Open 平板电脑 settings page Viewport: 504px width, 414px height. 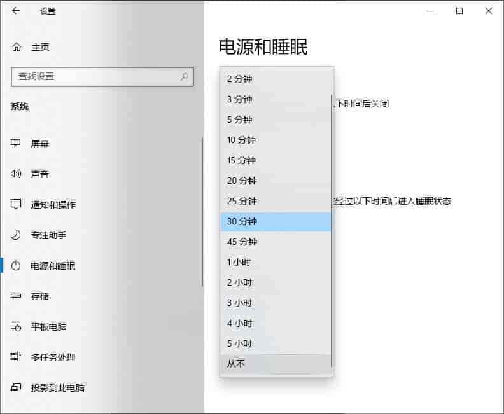(x=48, y=327)
